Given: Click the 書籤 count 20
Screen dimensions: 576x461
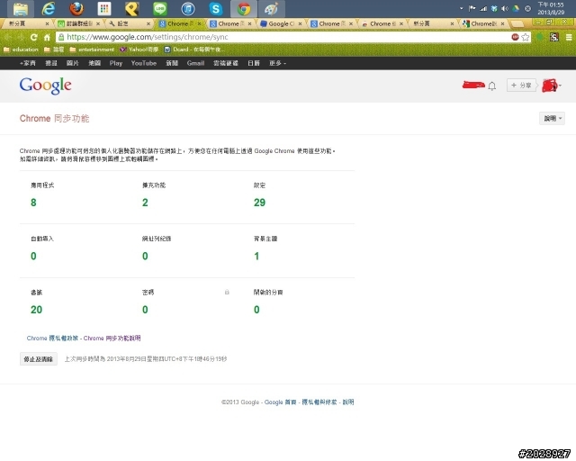Looking at the screenshot, I should click(36, 310).
